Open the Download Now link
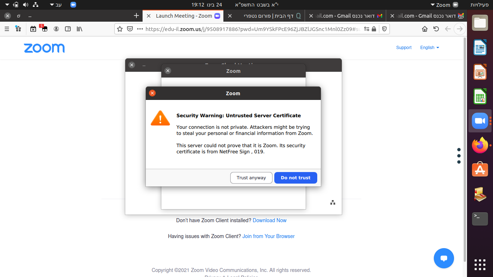Viewport: 493px width, 277px height. click(269, 220)
